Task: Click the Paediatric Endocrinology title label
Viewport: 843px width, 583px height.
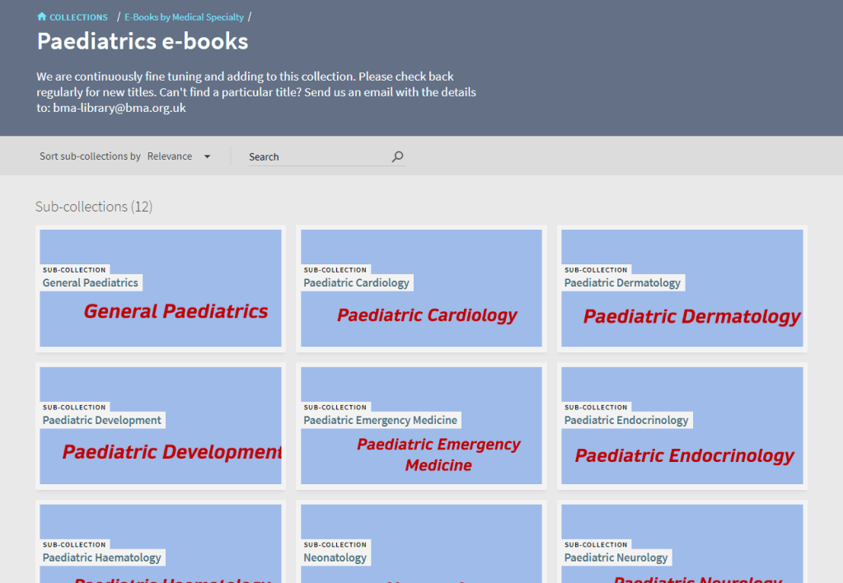Action: pos(625,420)
